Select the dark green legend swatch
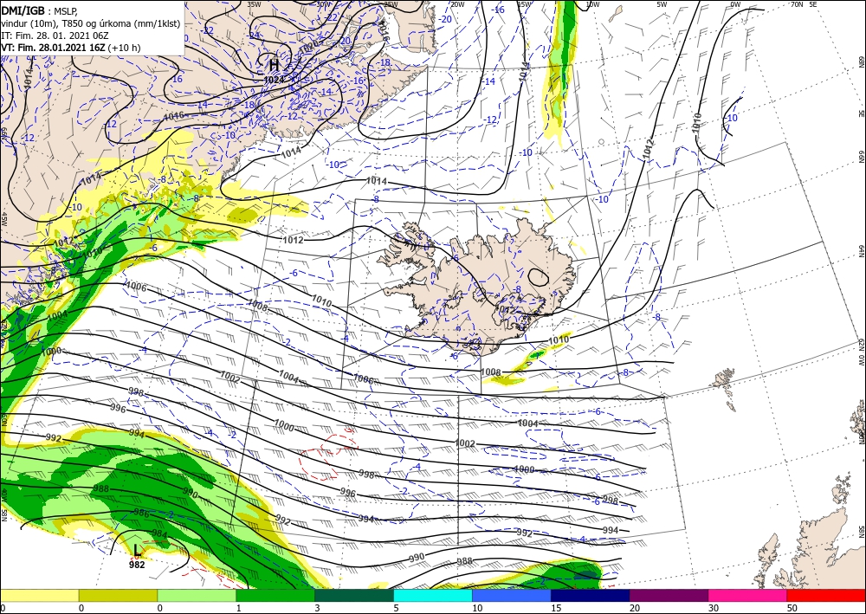Image resolution: width=866 pixels, height=614 pixels. (354, 595)
